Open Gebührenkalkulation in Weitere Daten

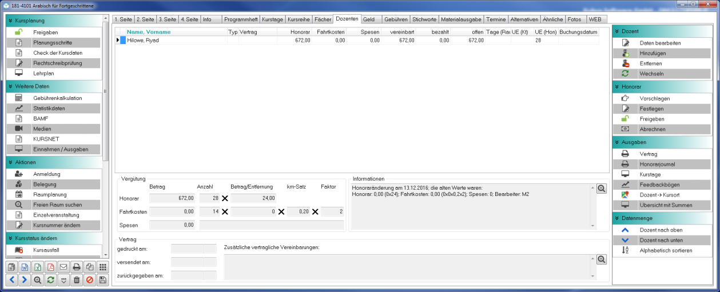pyautogui.click(x=54, y=98)
